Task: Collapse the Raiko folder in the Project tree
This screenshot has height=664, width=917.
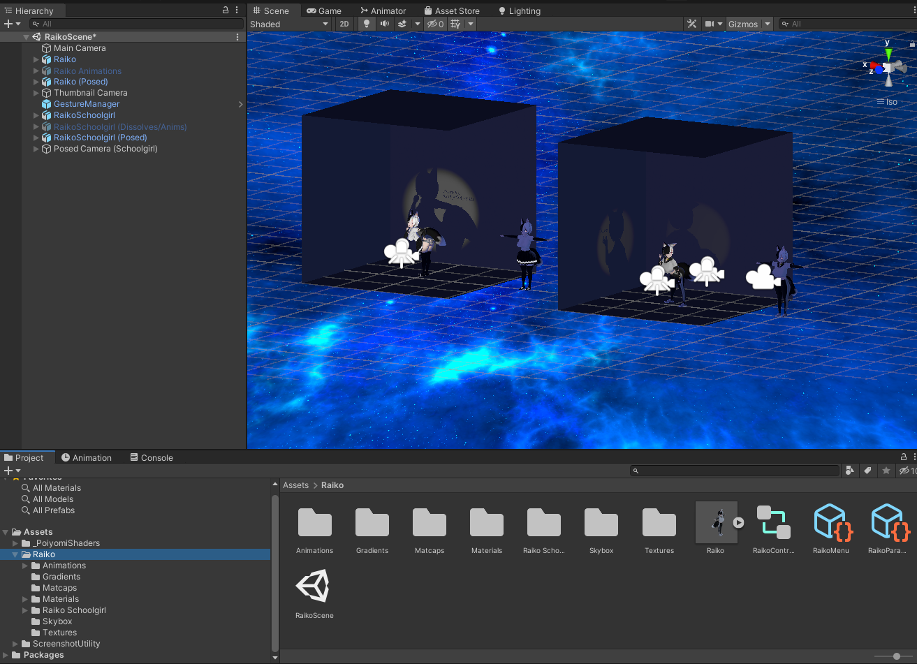Action: point(13,554)
